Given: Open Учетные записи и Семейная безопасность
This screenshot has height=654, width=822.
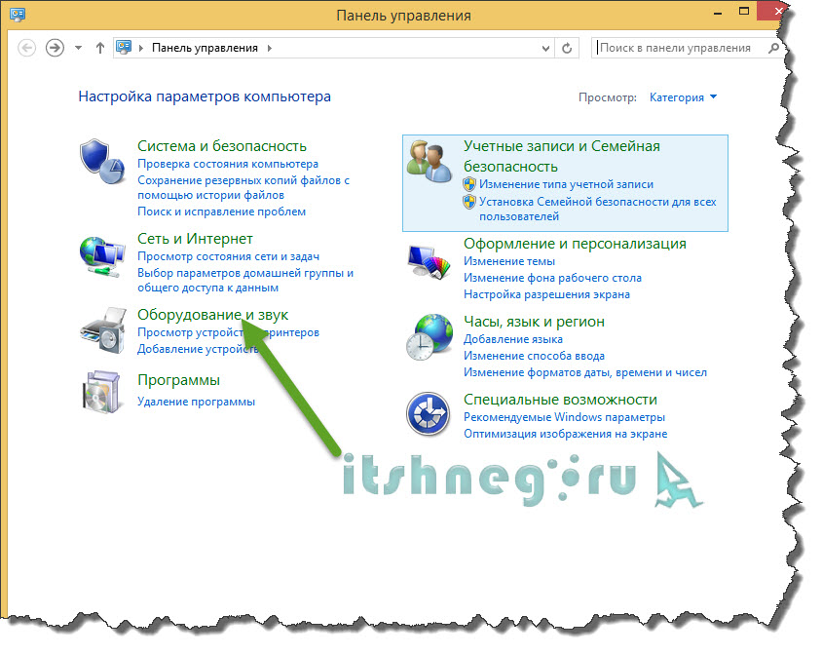Looking at the screenshot, I should (561, 156).
